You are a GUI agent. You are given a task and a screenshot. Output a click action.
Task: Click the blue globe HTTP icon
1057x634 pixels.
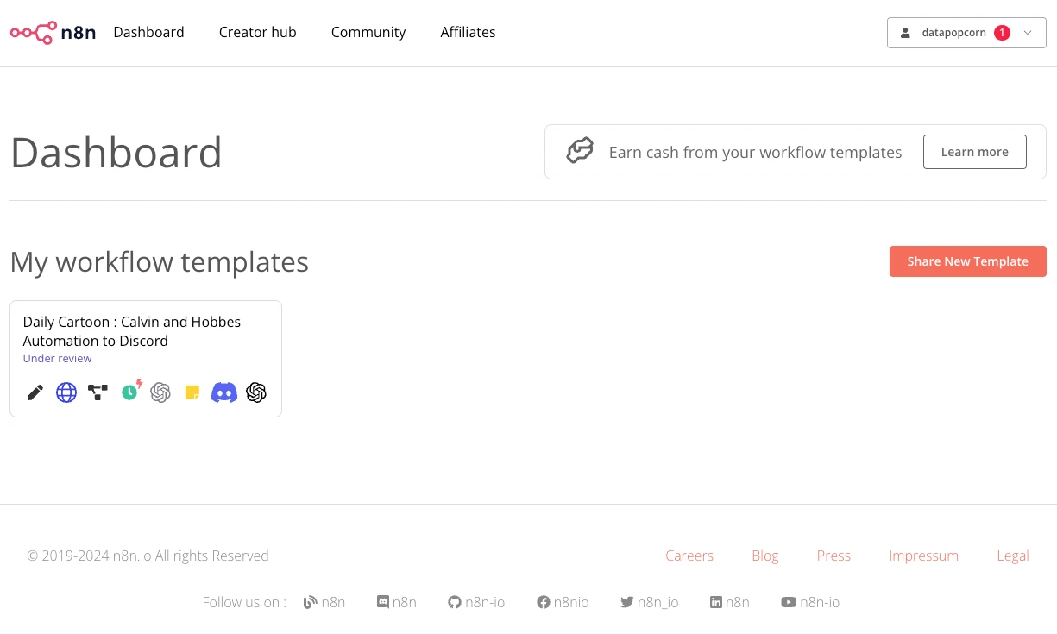point(66,393)
